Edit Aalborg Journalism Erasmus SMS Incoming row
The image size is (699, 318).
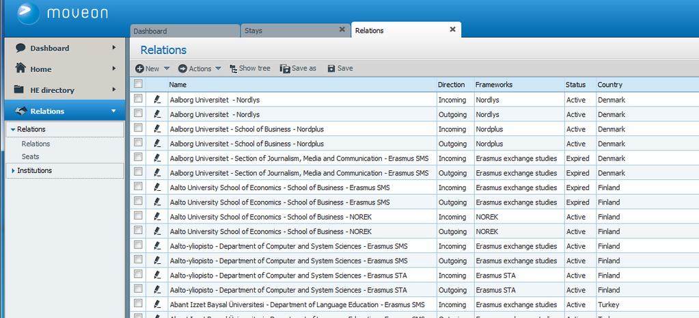tap(157, 159)
